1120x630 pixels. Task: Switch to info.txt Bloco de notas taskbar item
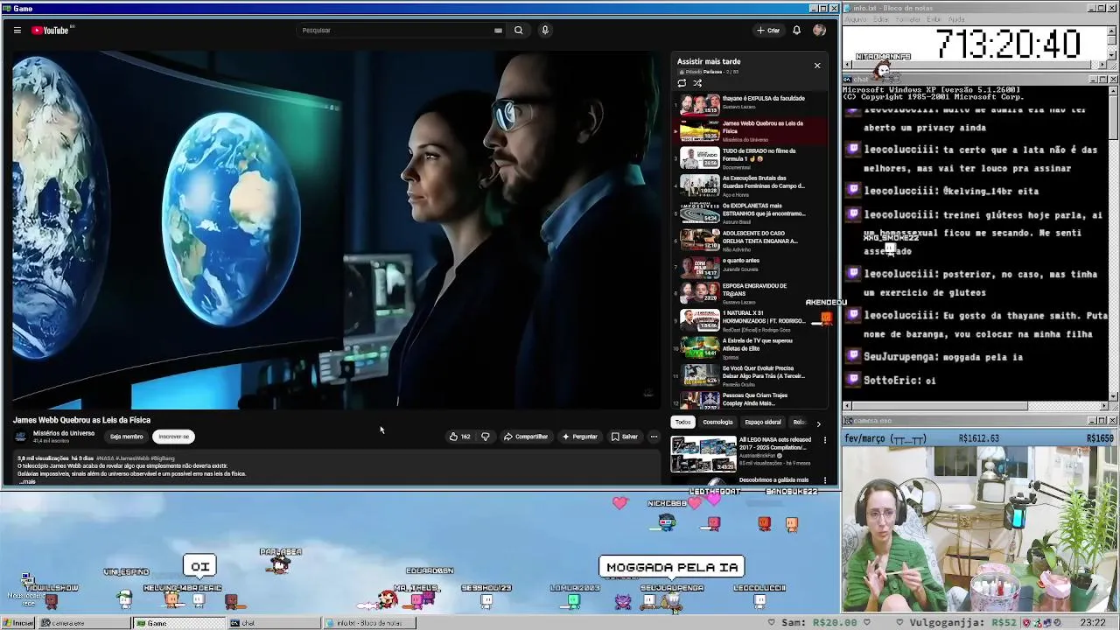pos(367,623)
